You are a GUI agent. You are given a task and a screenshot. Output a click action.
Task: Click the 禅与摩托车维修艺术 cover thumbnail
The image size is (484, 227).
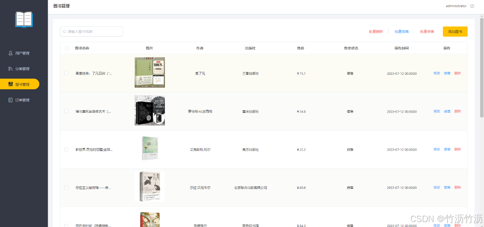click(x=150, y=111)
